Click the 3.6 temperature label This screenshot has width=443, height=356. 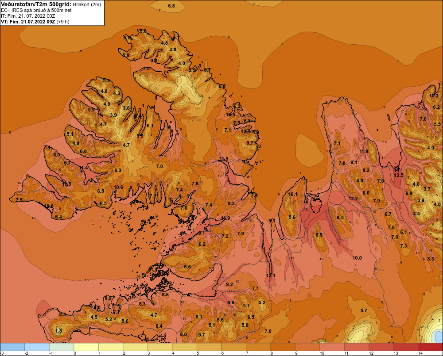click(x=126, y=108)
